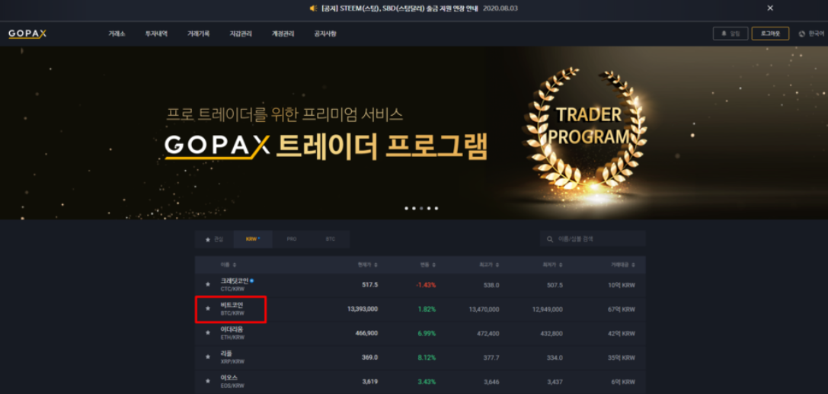The height and width of the screenshot is (394, 828).
Task: Sort the table by 거래대금 column
Action: (622, 264)
